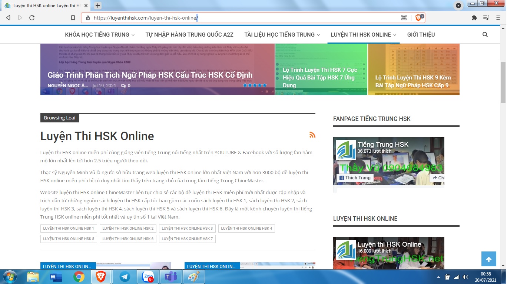Select the GIỚI THIỆU menu item
The height and width of the screenshot is (284, 507).
click(x=421, y=35)
